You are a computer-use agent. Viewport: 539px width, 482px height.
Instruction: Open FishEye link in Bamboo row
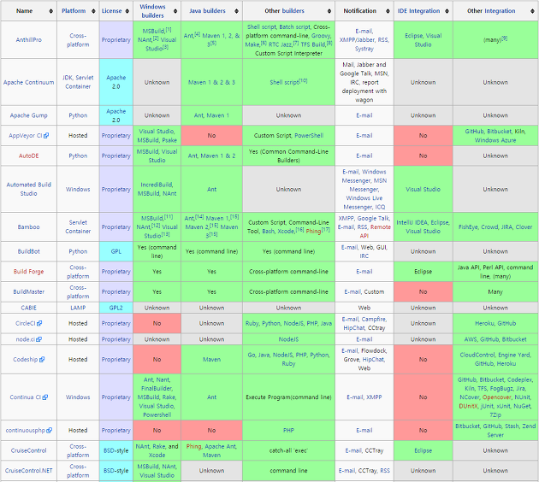(x=468, y=227)
